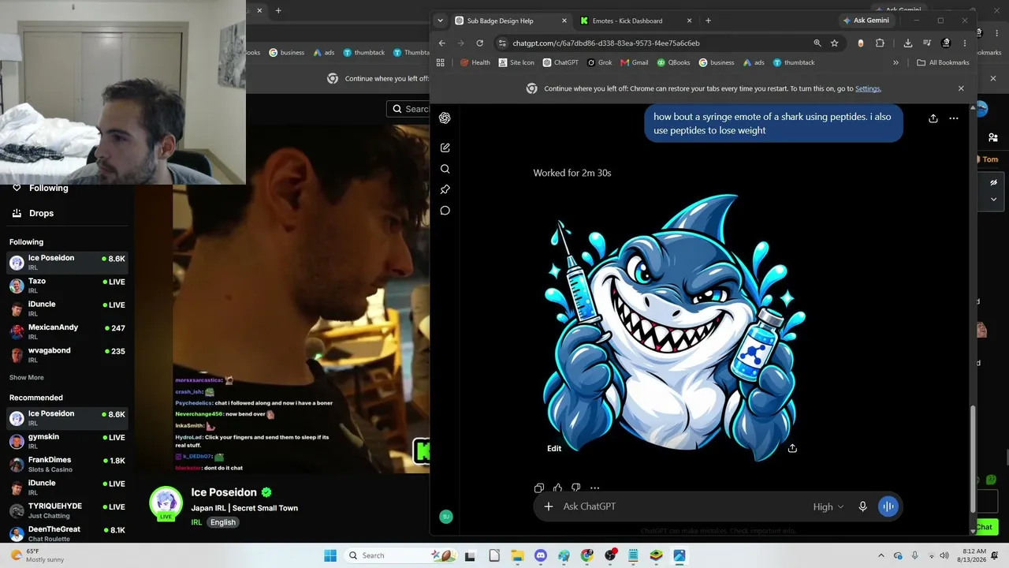Viewport: 1009px width, 568px height.
Task: Give the response a thumbs down
Action: coord(575,488)
